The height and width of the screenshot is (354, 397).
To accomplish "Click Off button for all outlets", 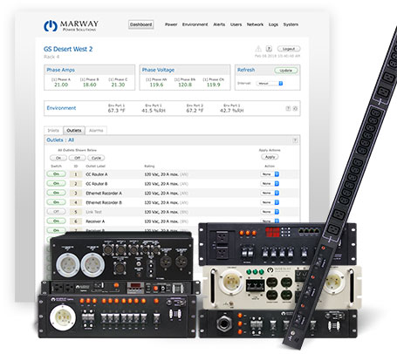I will (x=77, y=158).
